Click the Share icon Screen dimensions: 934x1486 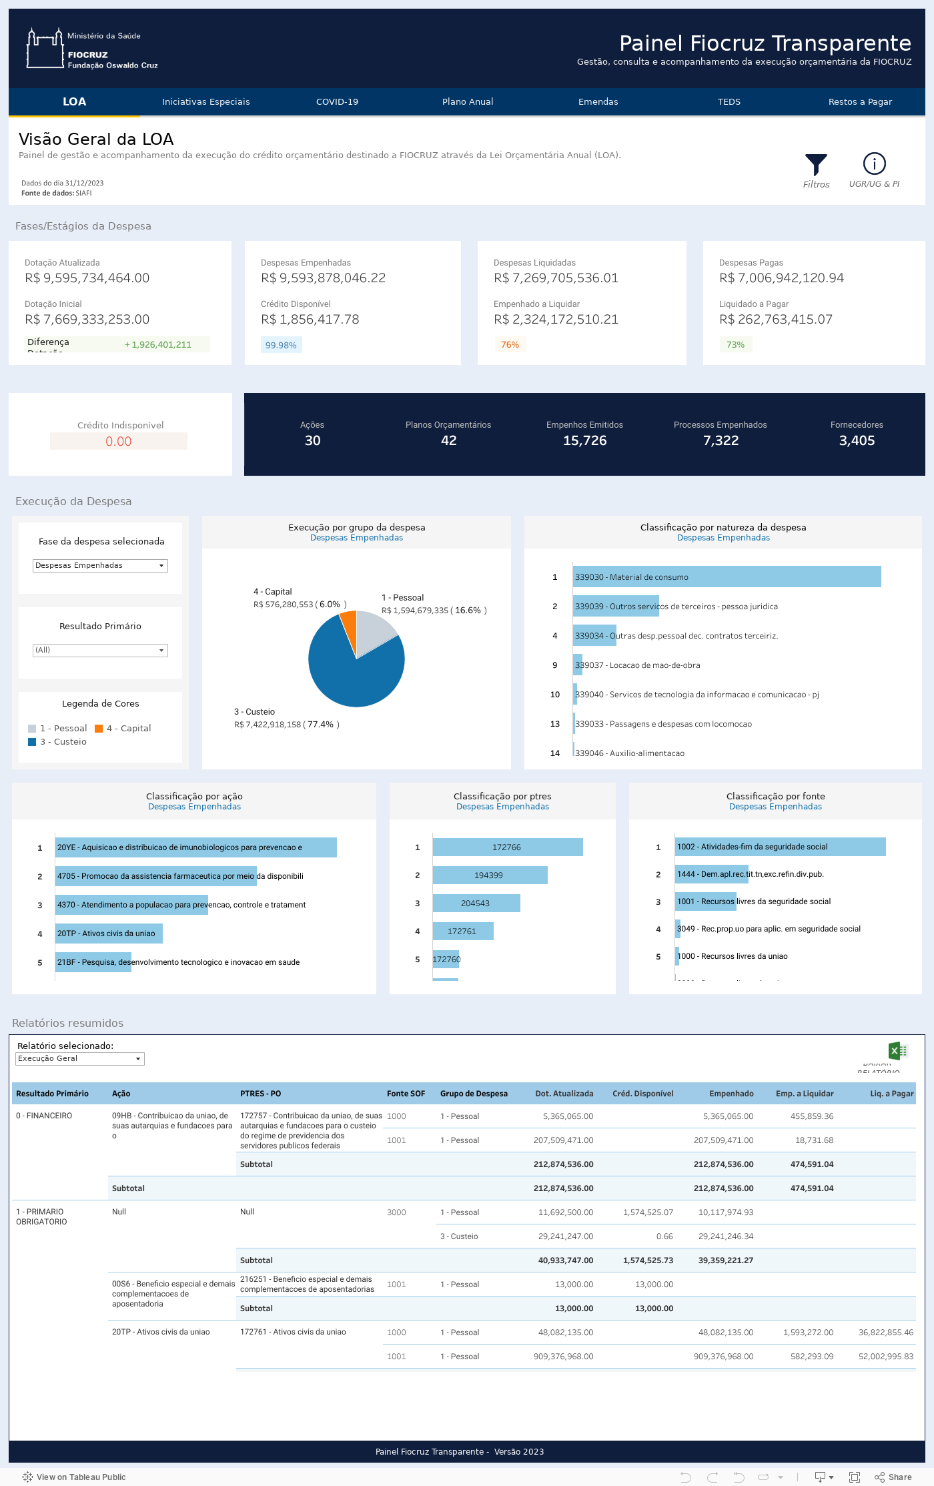[x=880, y=1477]
